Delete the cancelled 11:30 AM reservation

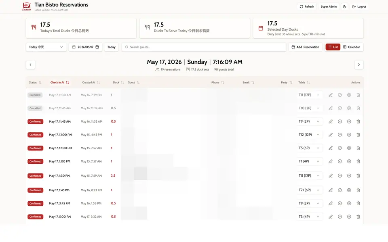point(358,95)
